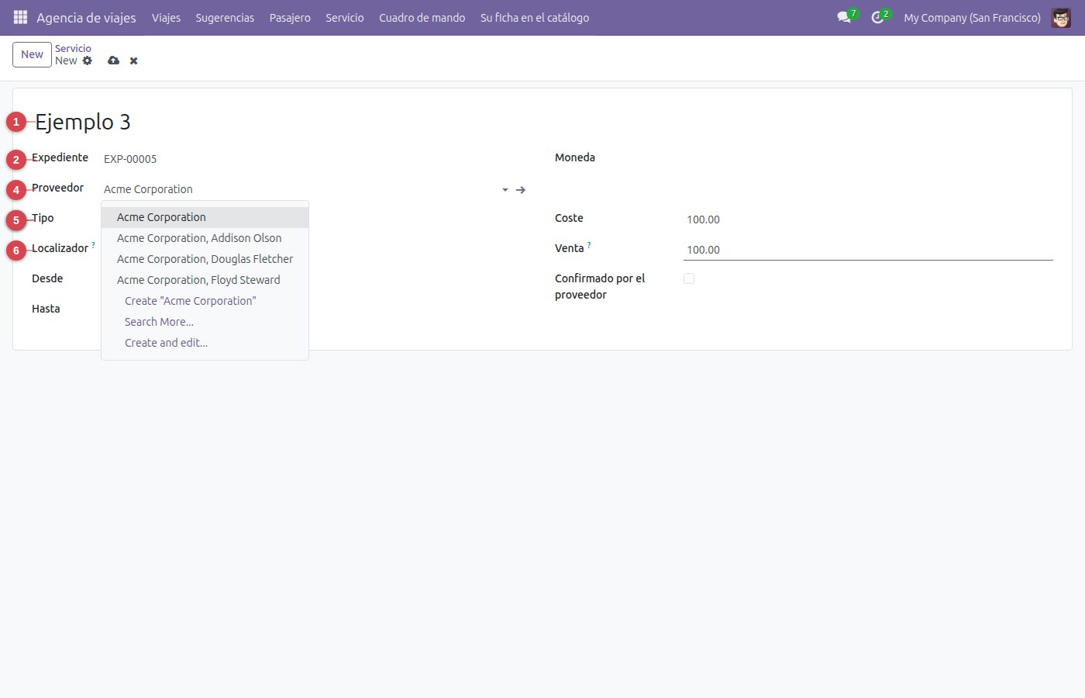1085x698 pixels.
Task: Open the Servicio menu in navbar
Action: [345, 17]
